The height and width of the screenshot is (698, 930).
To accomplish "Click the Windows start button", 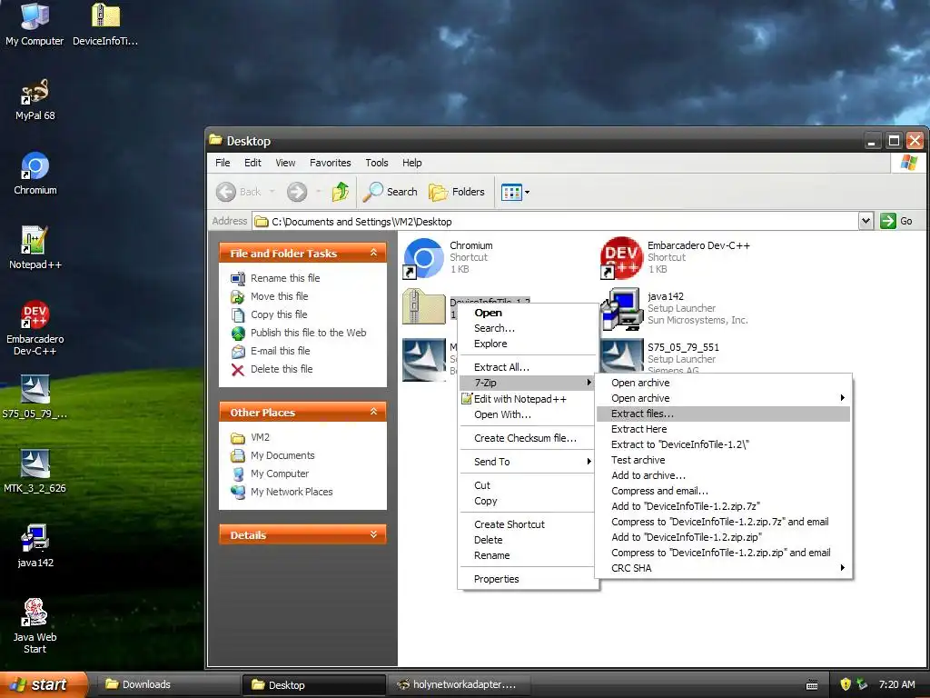I will coord(44,684).
